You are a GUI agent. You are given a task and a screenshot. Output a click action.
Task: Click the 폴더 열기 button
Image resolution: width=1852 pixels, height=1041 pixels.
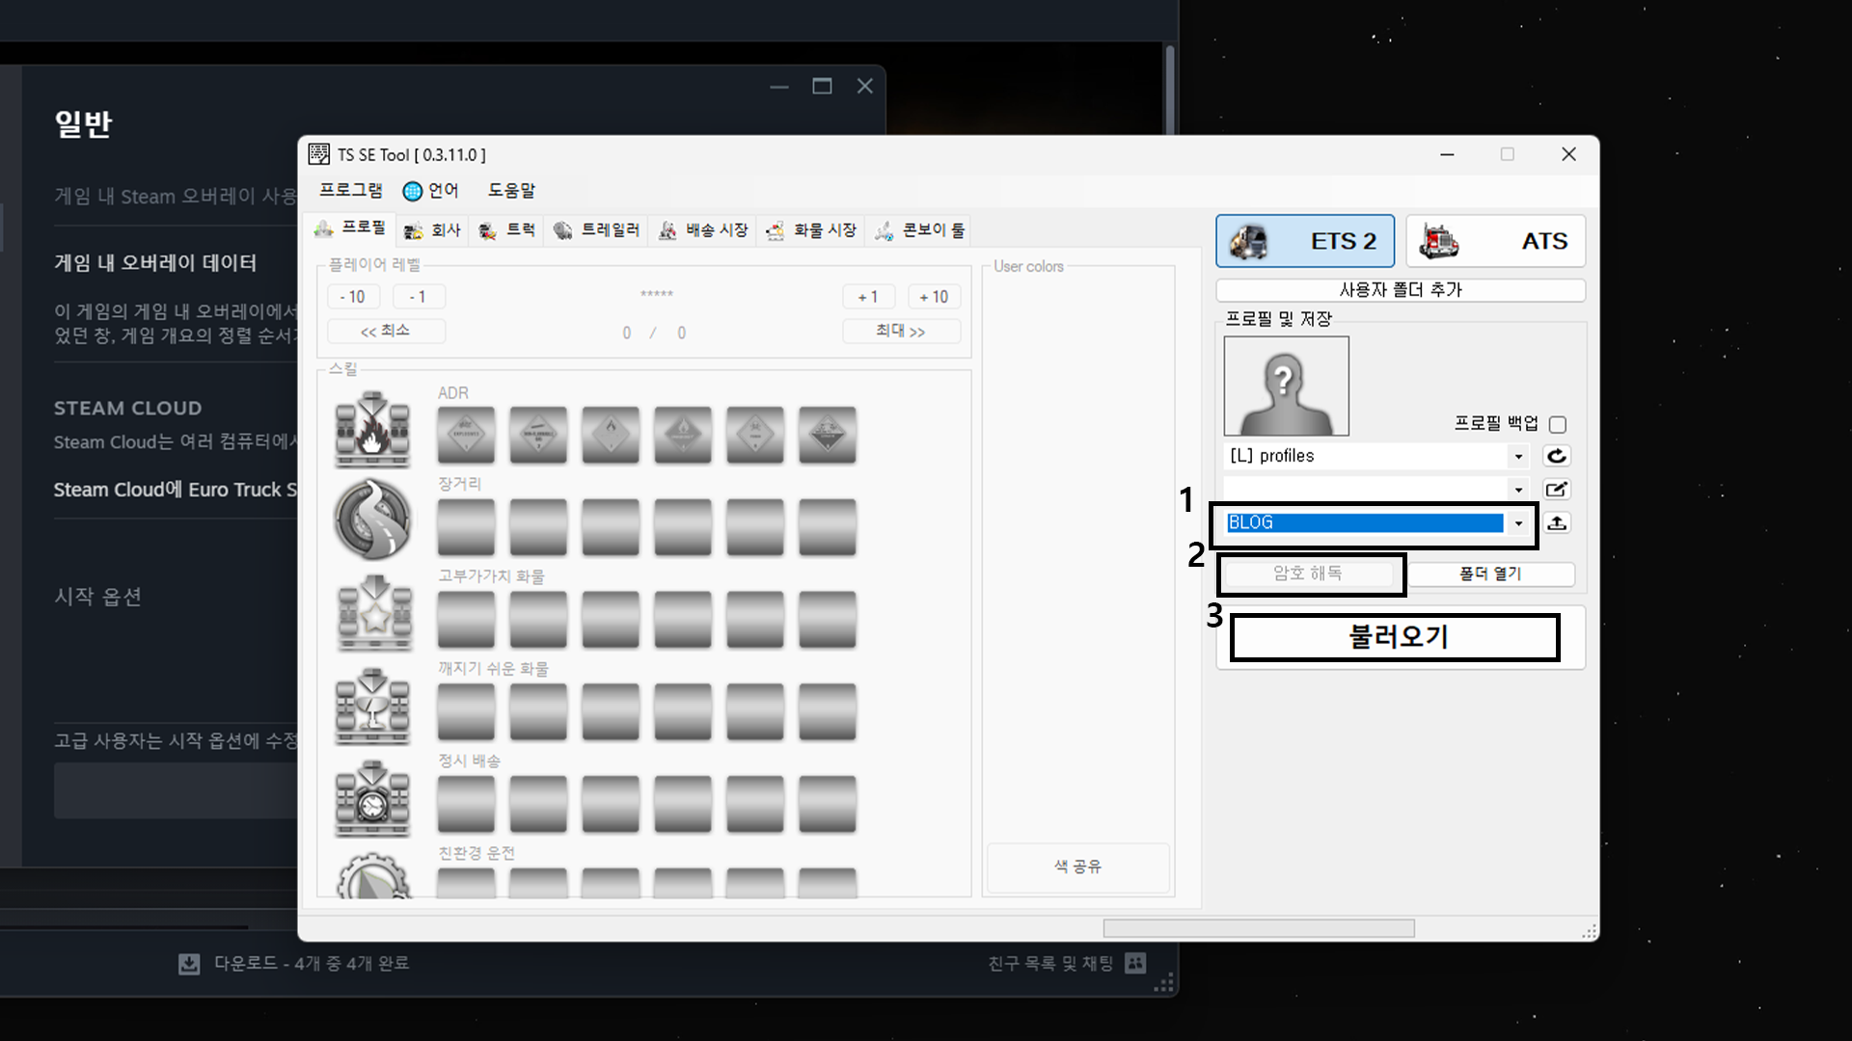(1490, 574)
